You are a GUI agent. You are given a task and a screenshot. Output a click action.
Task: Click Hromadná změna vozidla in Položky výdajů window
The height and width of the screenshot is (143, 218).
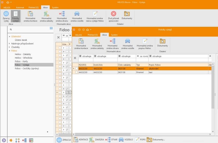point(128,44)
